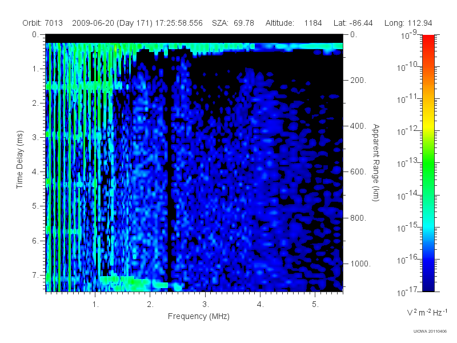Click the green section of the color bar
Image resolution: width=457 pixels, height=343 pixels.
pyautogui.click(x=428, y=169)
